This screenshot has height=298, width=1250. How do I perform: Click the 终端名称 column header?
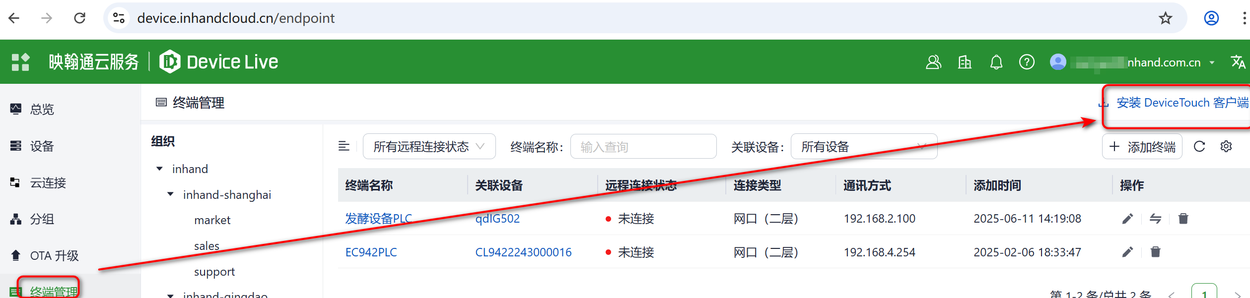369,185
